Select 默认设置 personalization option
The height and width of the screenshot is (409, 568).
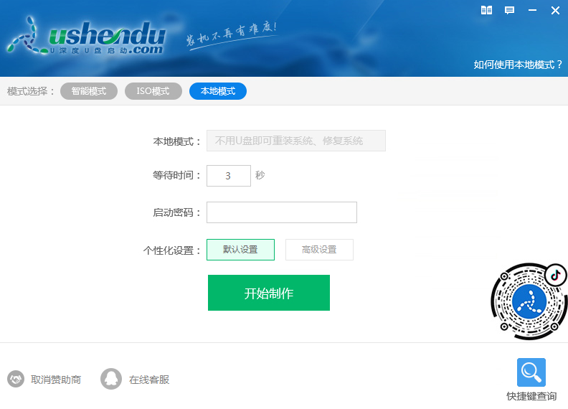tap(240, 250)
